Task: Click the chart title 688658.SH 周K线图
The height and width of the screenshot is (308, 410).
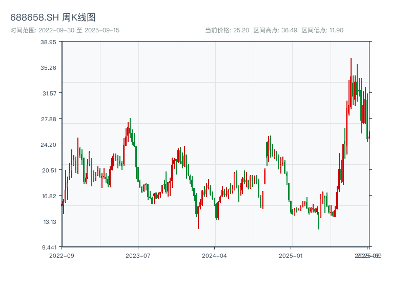Action: (x=53, y=17)
